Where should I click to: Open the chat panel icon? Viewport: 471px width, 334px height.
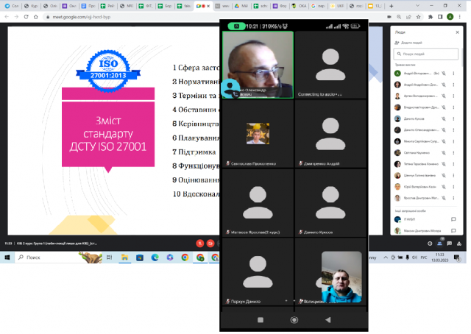450,244
